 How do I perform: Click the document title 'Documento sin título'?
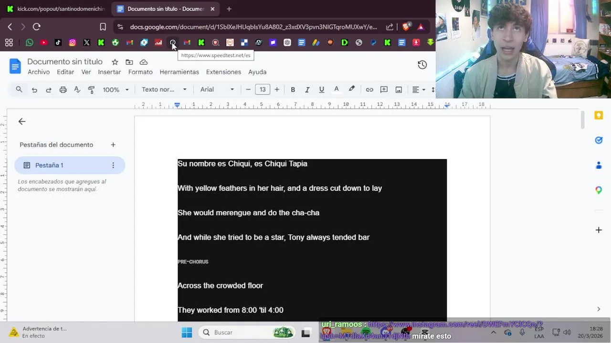click(65, 62)
